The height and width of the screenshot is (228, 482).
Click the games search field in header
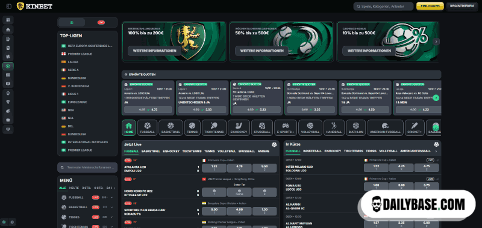point(383,7)
